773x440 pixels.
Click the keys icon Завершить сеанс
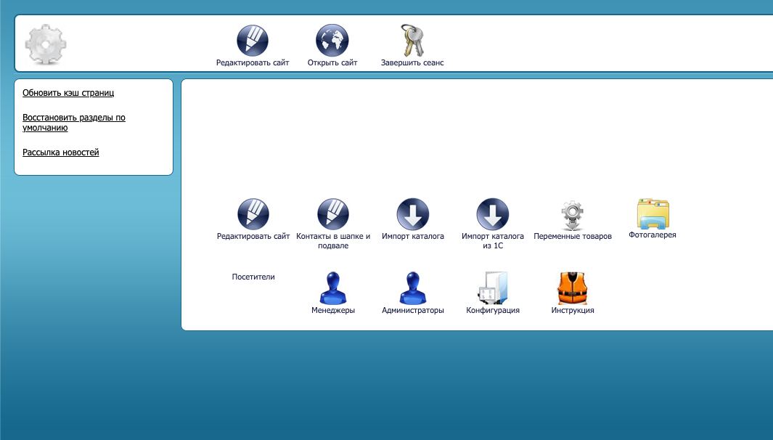pos(412,41)
